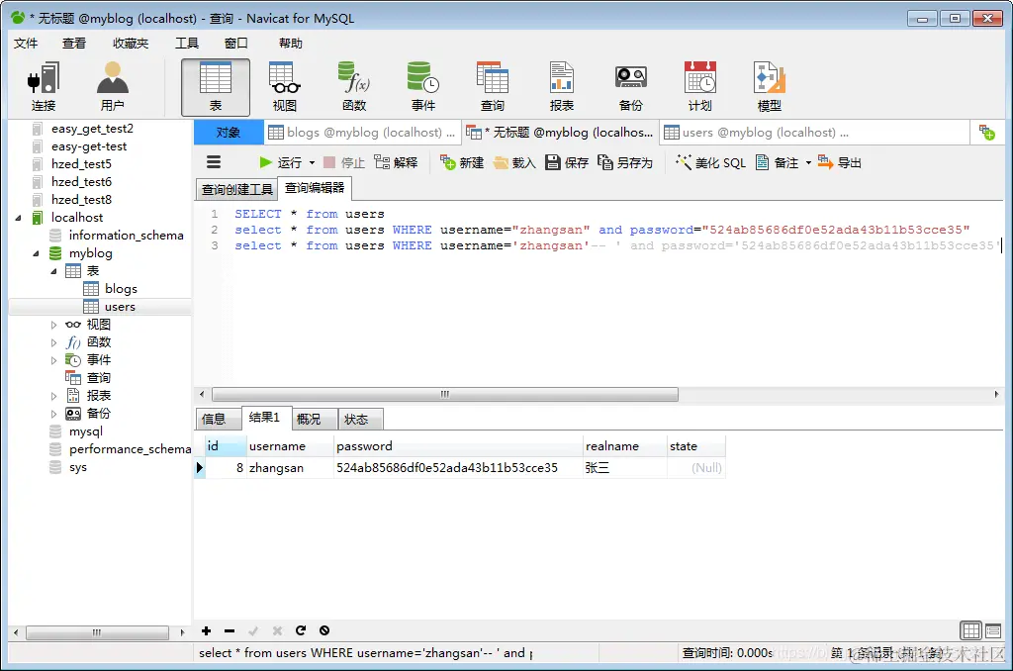The width and height of the screenshot is (1013, 671).
Task: Open the Schedule (计划) tool
Action: click(699, 87)
